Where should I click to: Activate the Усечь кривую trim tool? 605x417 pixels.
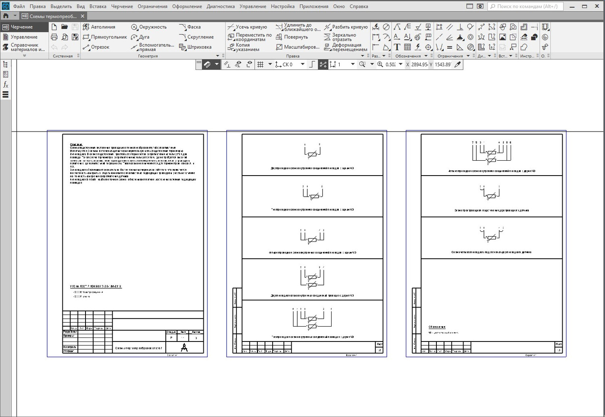[x=247, y=27]
